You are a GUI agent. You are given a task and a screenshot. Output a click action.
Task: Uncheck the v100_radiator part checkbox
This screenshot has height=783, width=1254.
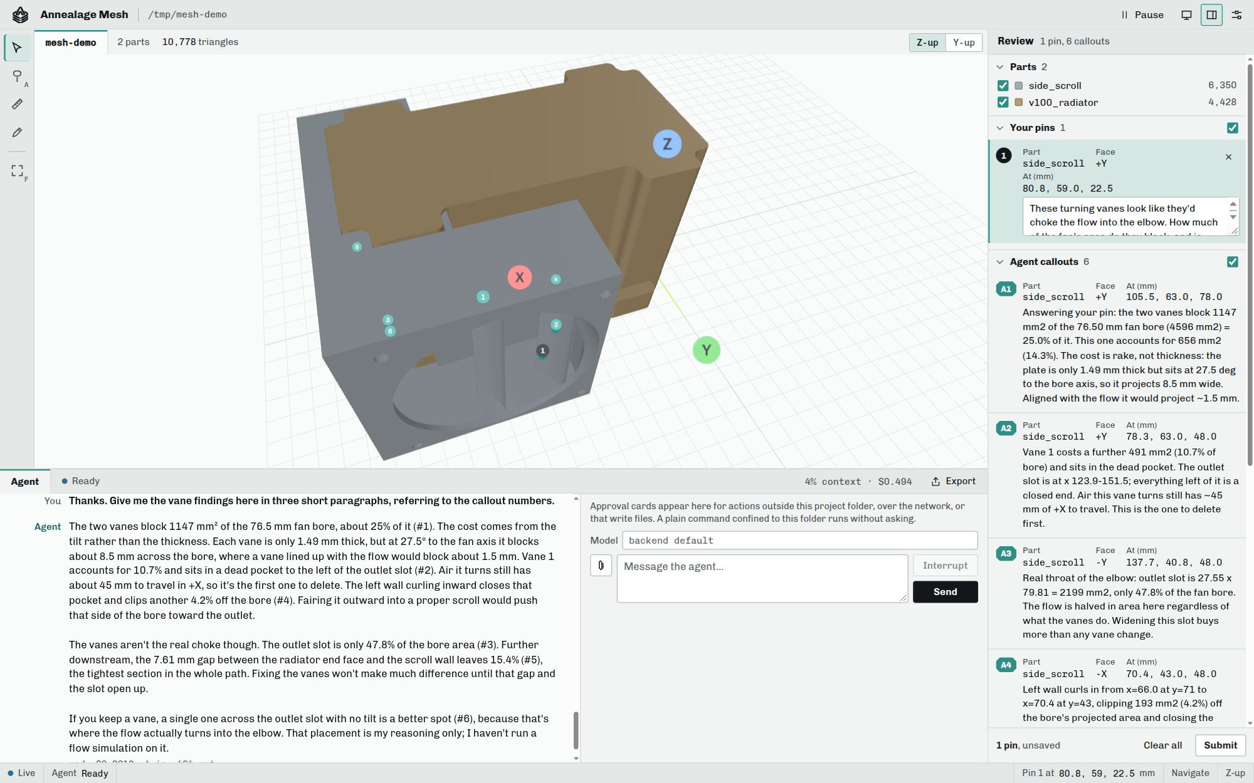coord(1003,102)
